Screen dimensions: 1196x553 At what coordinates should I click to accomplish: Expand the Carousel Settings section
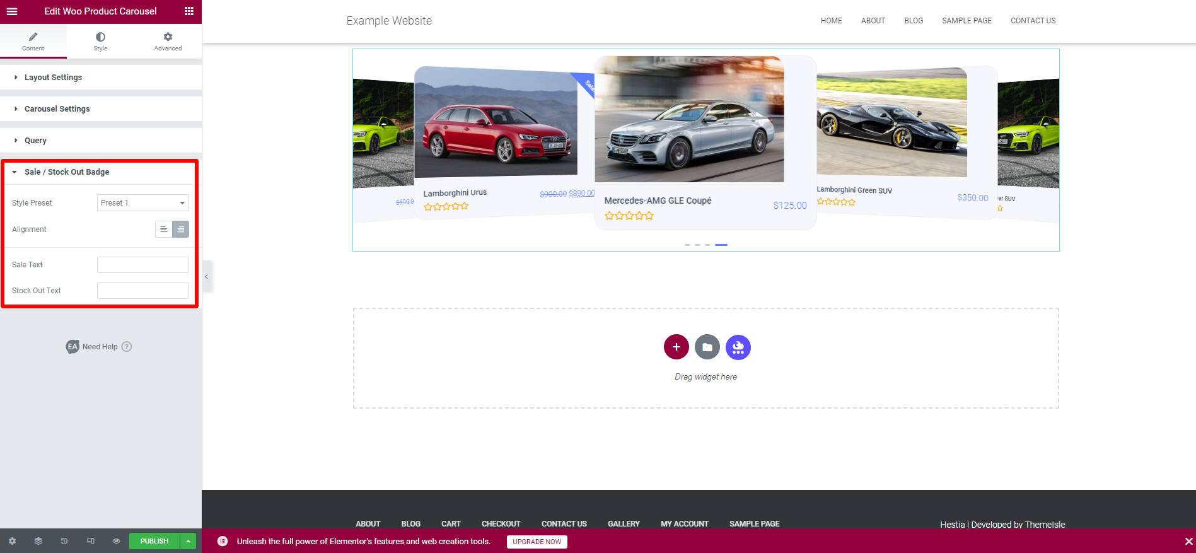101,109
